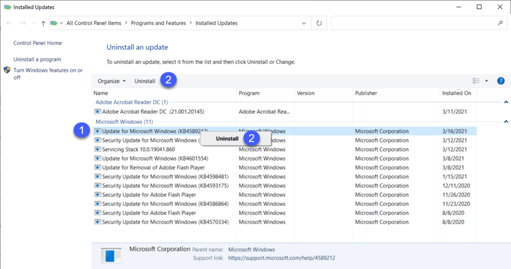Open dropdown after Programs and Features breadcrumb
This screenshot has width=511, height=269.
click(x=191, y=23)
